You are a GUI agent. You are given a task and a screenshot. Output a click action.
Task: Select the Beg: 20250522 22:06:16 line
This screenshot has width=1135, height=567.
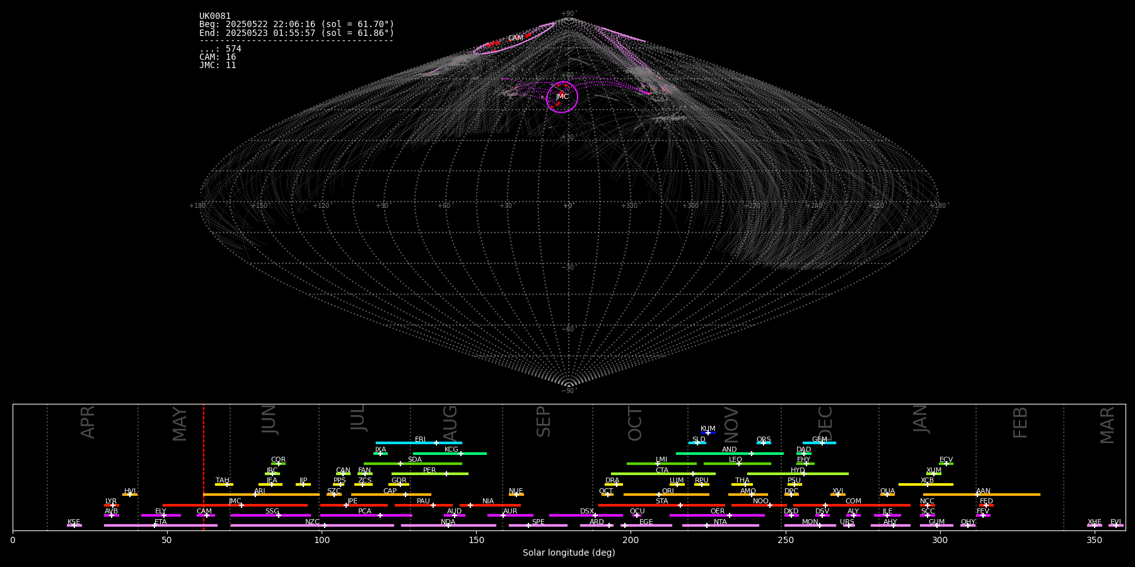[296, 25]
